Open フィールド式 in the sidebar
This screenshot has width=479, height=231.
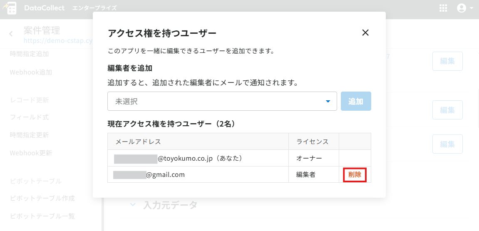tap(29, 117)
